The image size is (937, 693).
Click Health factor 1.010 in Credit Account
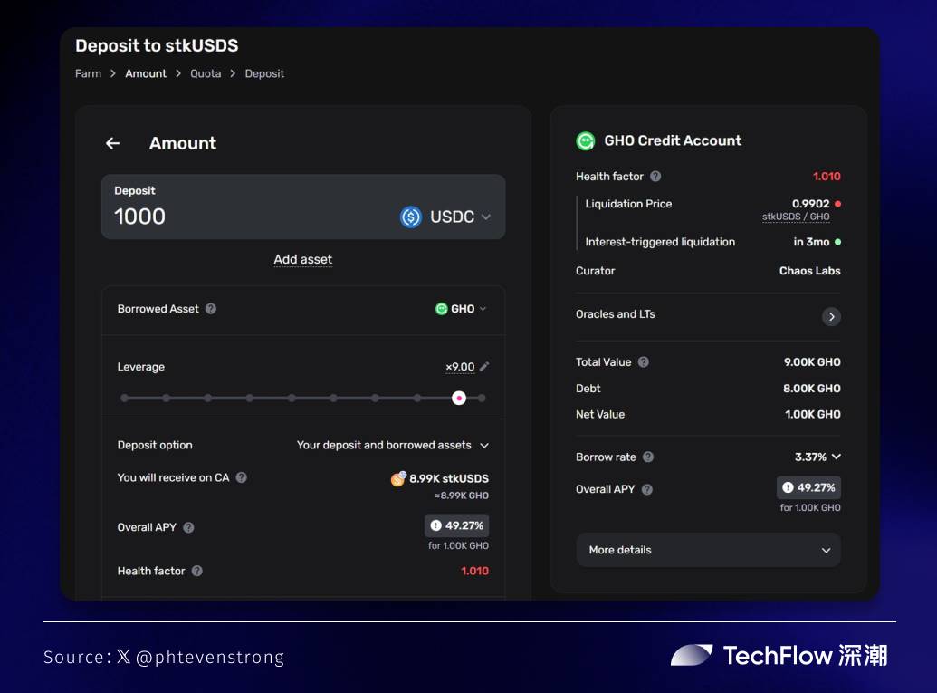827,177
